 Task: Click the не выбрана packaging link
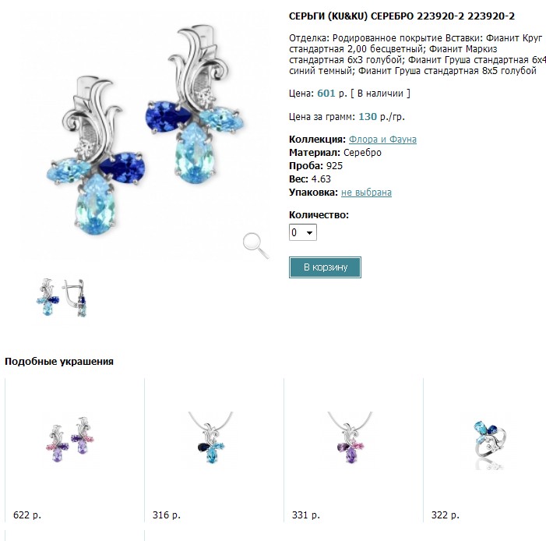366,193
